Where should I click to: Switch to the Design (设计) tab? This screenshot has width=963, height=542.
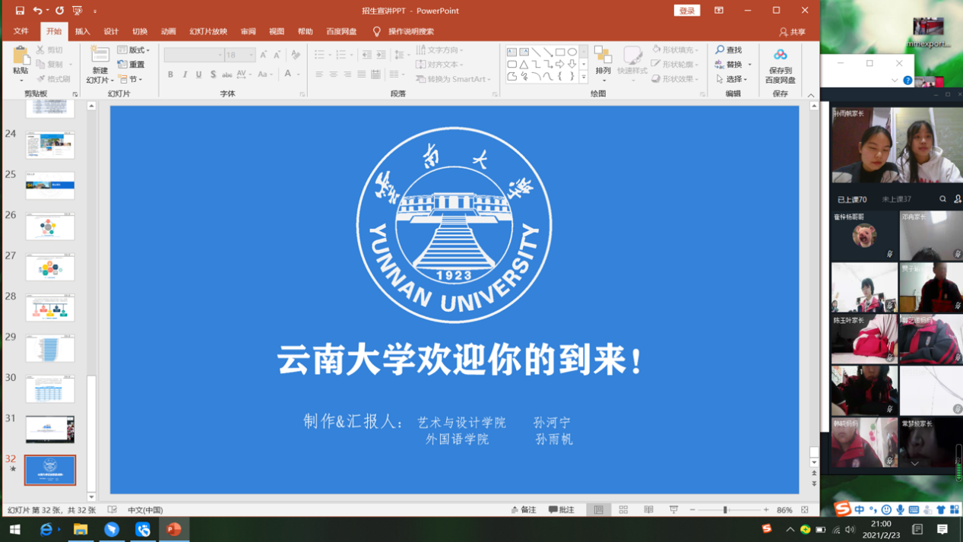tap(111, 32)
